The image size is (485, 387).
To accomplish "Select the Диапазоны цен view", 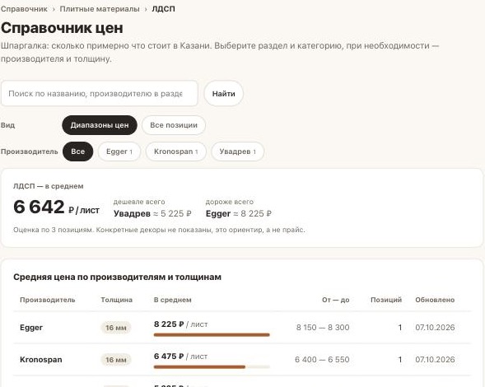I will click(100, 125).
